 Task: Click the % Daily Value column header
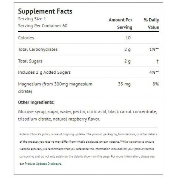[151, 24]
